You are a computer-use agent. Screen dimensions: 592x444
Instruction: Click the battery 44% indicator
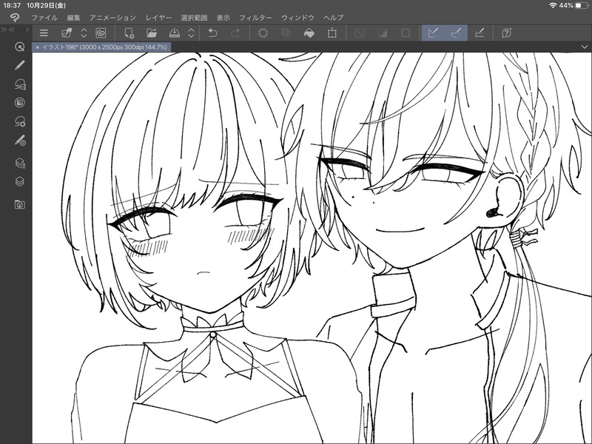pos(574,5)
